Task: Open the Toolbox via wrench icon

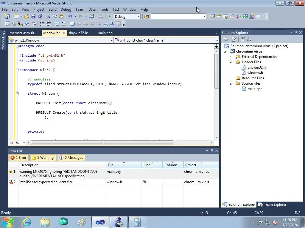Action: tap(239, 17)
